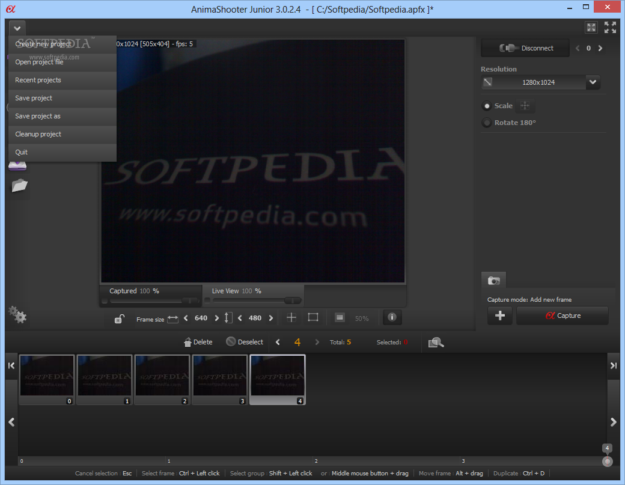
Task: Click Save project in the menu
Action: click(x=62, y=98)
